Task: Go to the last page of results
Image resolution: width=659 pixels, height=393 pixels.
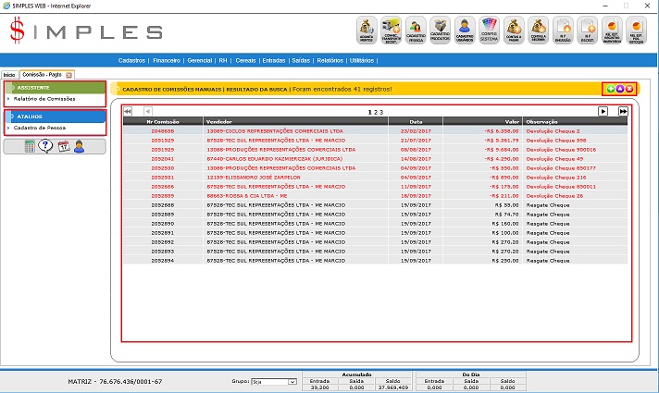Action: (x=623, y=111)
